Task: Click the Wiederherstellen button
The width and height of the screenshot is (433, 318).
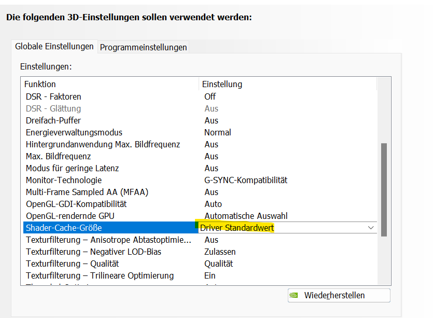Action: tap(339, 295)
